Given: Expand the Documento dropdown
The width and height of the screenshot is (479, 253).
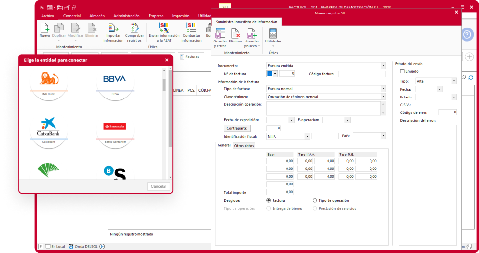Looking at the screenshot, I should coord(383,66).
